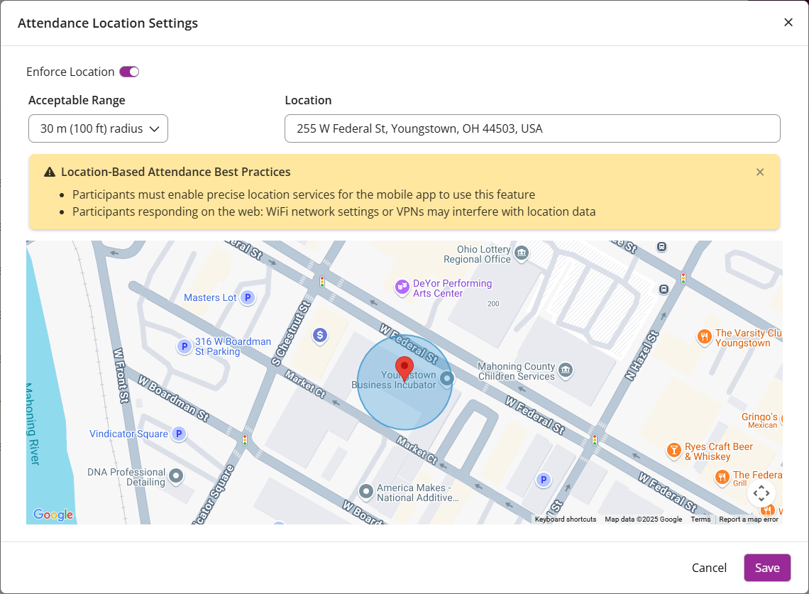Open the map Terms link
809x594 pixels.
tap(700, 519)
